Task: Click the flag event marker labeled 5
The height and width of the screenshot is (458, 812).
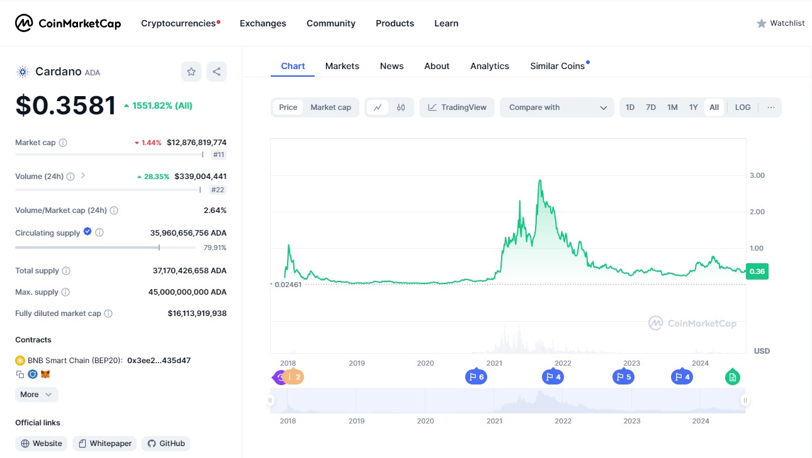Action: click(623, 377)
